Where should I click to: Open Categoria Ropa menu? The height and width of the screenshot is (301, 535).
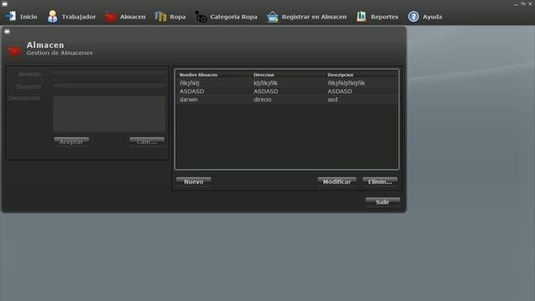click(x=234, y=17)
